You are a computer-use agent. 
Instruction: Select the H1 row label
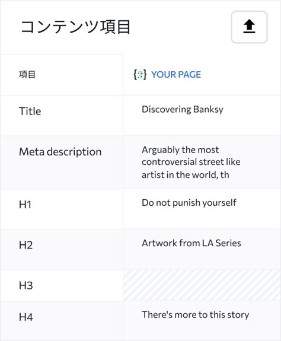25,205
